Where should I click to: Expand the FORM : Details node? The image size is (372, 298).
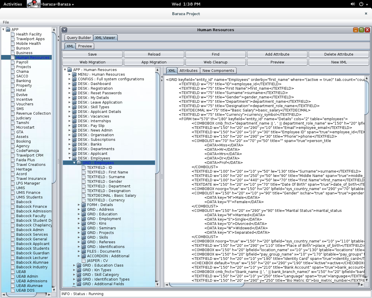(x=79, y=205)
